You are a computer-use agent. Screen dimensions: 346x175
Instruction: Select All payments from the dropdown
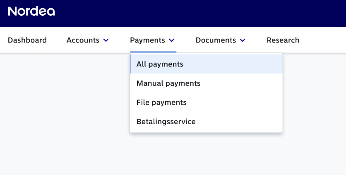(207, 64)
